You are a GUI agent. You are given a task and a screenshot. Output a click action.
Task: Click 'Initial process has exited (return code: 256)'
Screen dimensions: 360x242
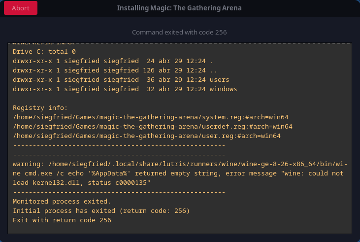point(101,211)
